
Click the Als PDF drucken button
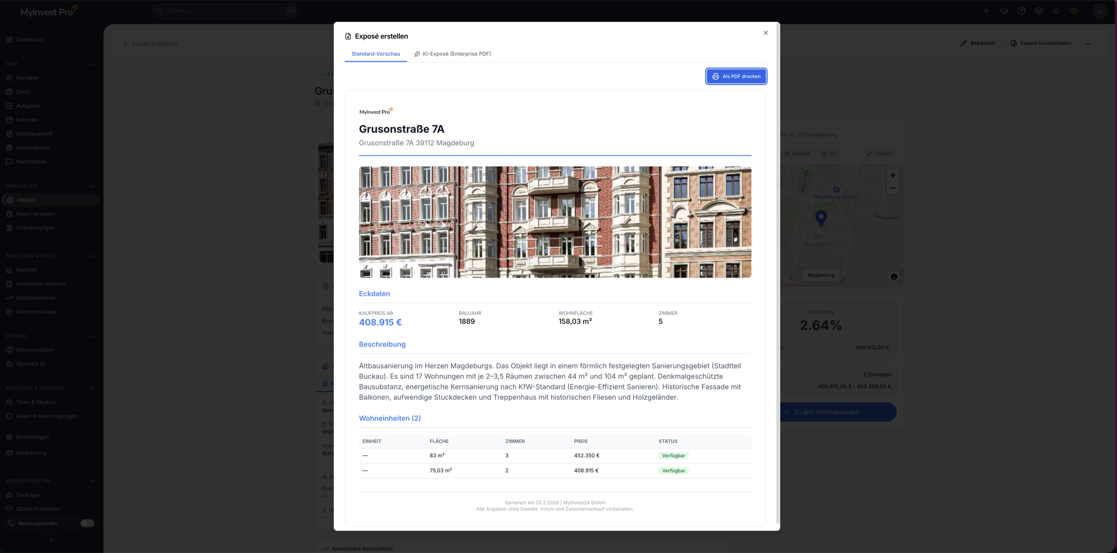[x=736, y=76]
